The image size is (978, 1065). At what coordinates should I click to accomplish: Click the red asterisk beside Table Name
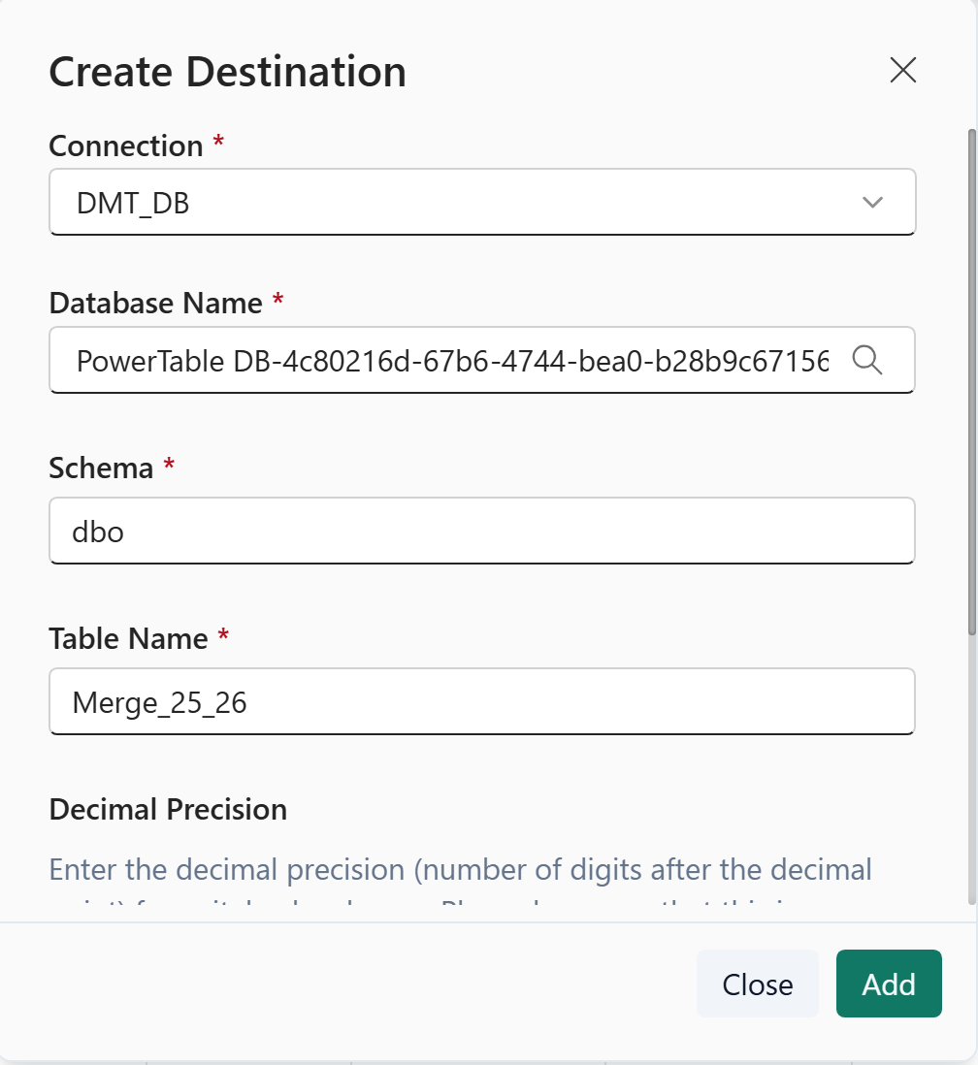(x=224, y=636)
